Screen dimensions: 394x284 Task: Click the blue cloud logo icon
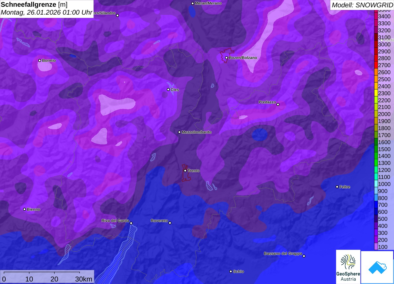click(377, 267)
